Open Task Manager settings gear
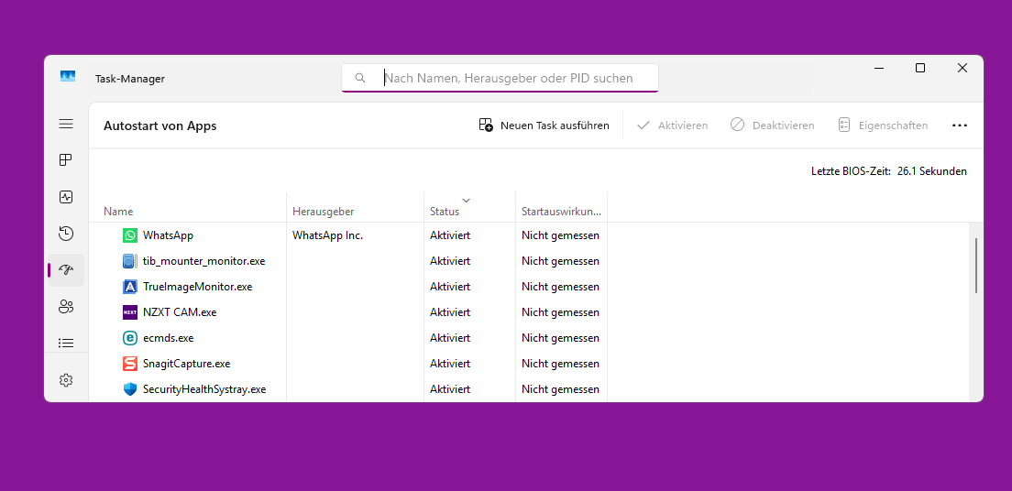 click(66, 380)
